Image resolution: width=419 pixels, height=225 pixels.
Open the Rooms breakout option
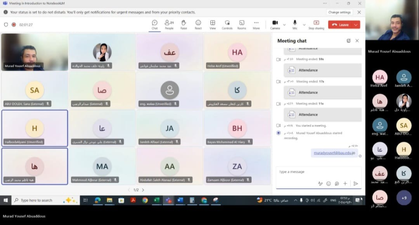[242, 24]
